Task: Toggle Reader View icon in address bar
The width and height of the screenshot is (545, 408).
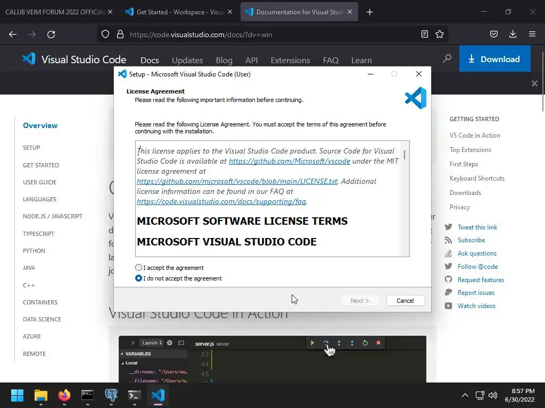Action: point(424,34)
